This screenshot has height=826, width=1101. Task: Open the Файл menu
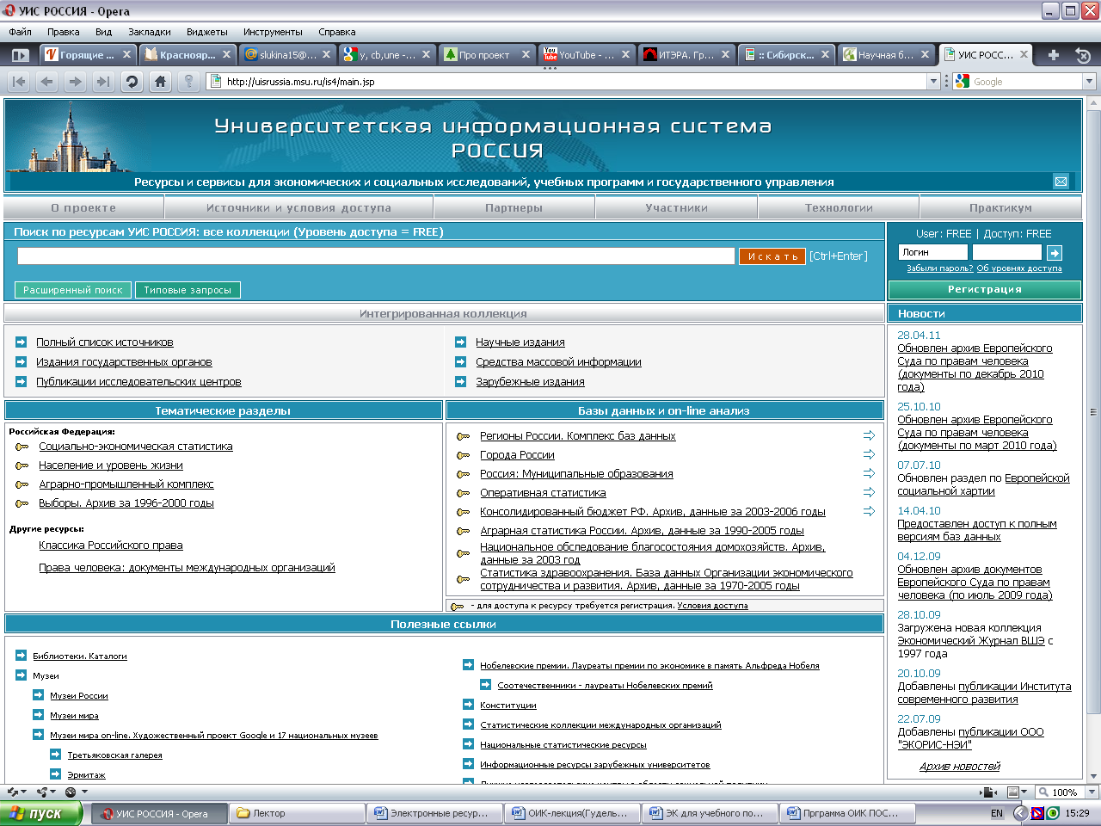pos(20,32)
